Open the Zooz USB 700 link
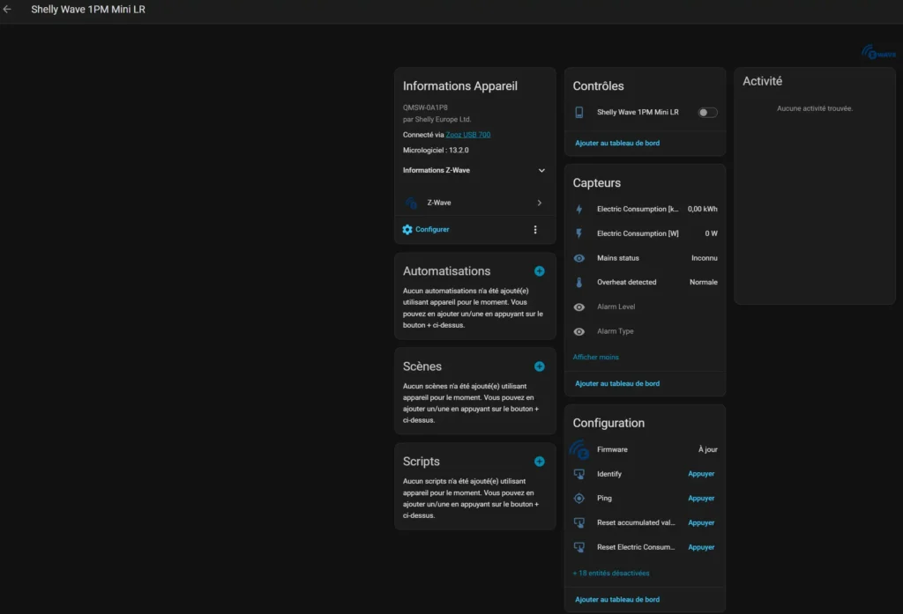The width and height of the screenshot is (903, 614). click(x=468, y=135)
